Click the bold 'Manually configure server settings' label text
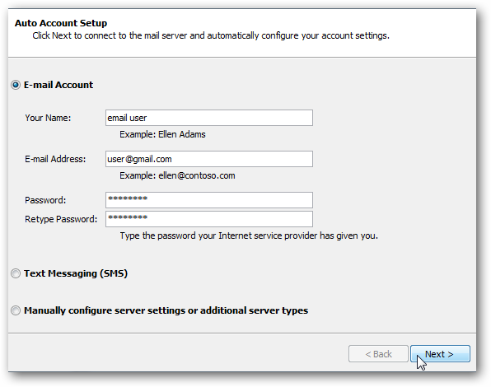The image size is (491, 387). pyautogui.click(x=166, y=310)
